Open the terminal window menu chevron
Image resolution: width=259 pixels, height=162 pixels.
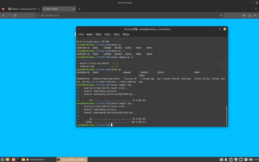click(80, 29)
